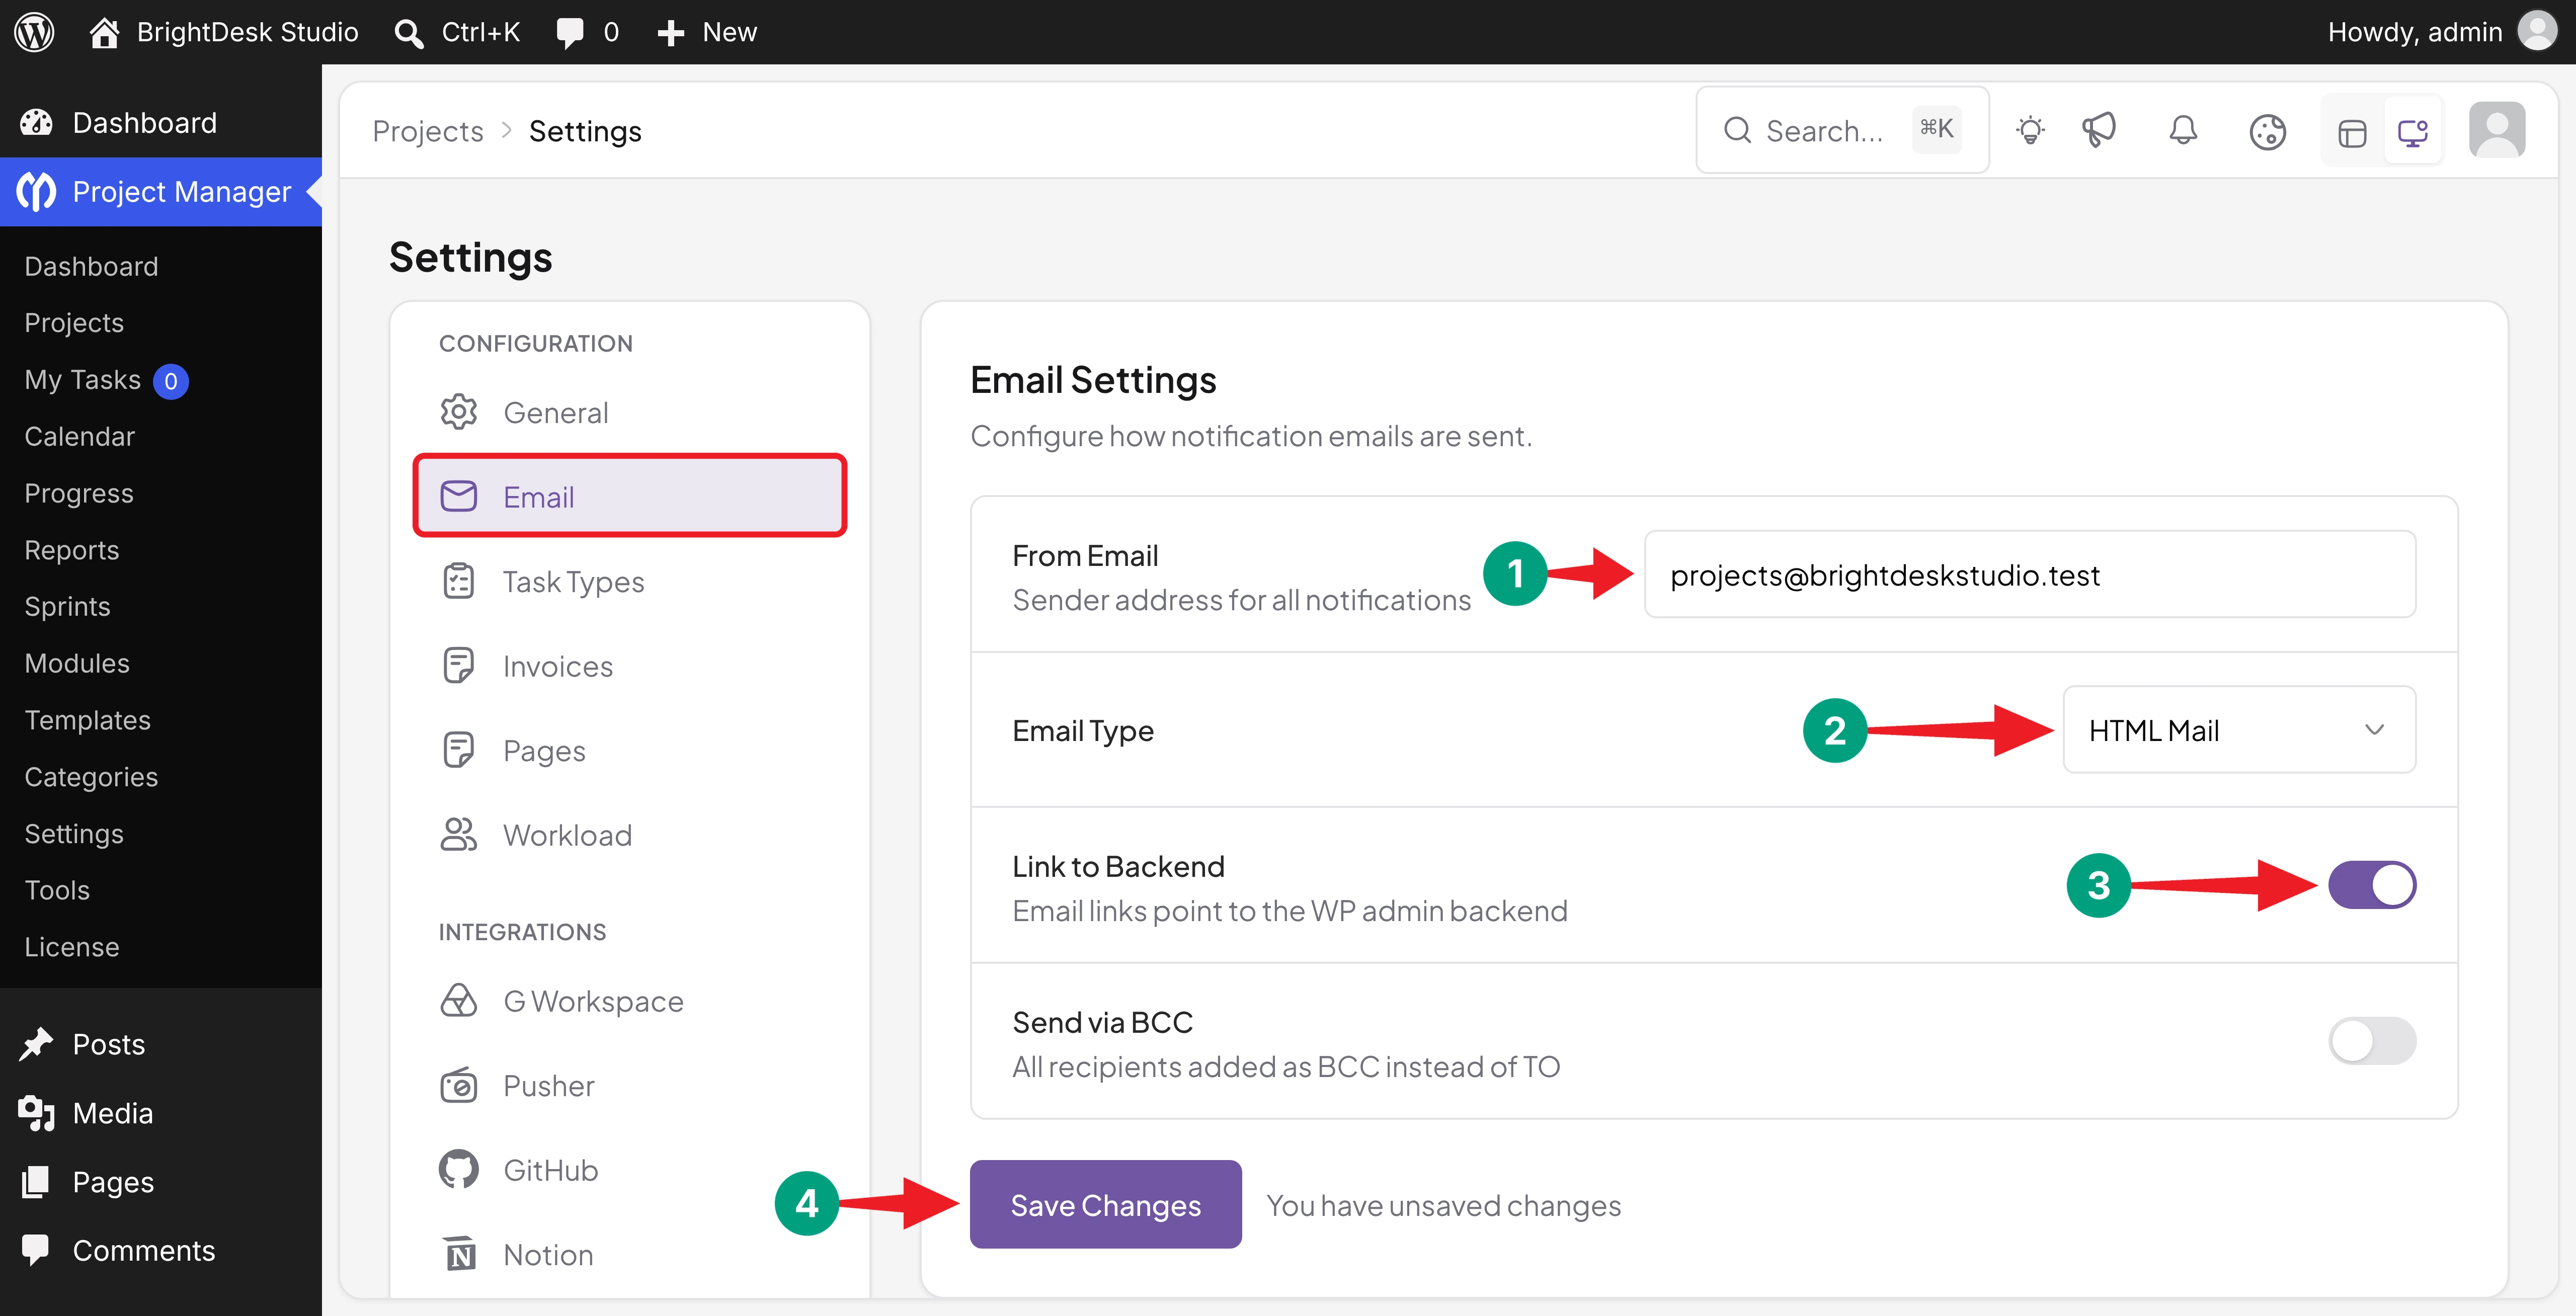Open Task Types settings
The height and width of the screenshot is (1316, 2576).
click(630, 581)
